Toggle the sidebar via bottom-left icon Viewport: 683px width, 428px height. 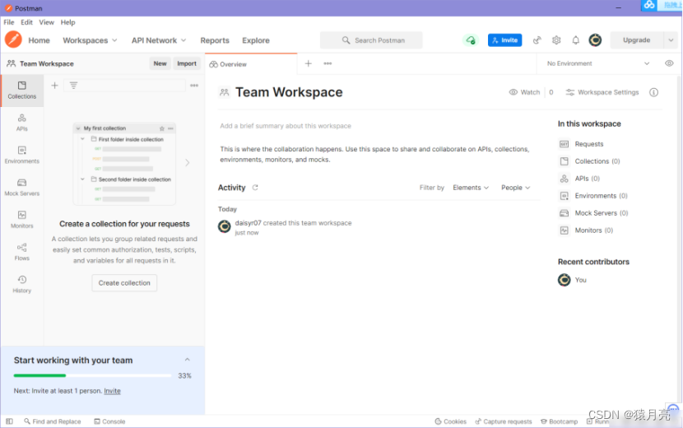(9, 421)
